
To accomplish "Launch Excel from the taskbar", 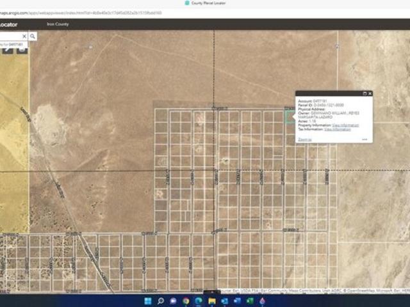I will coord(250,301).
